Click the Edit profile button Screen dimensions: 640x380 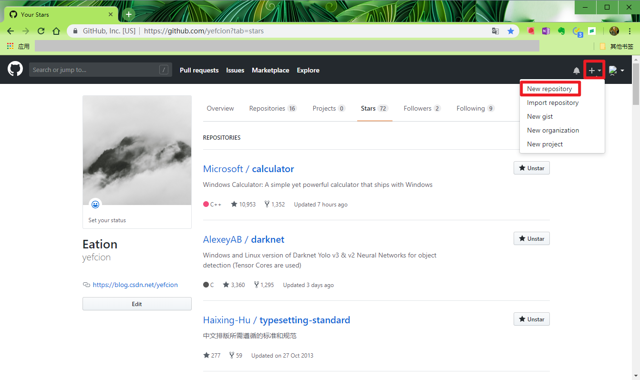(137, 304)
